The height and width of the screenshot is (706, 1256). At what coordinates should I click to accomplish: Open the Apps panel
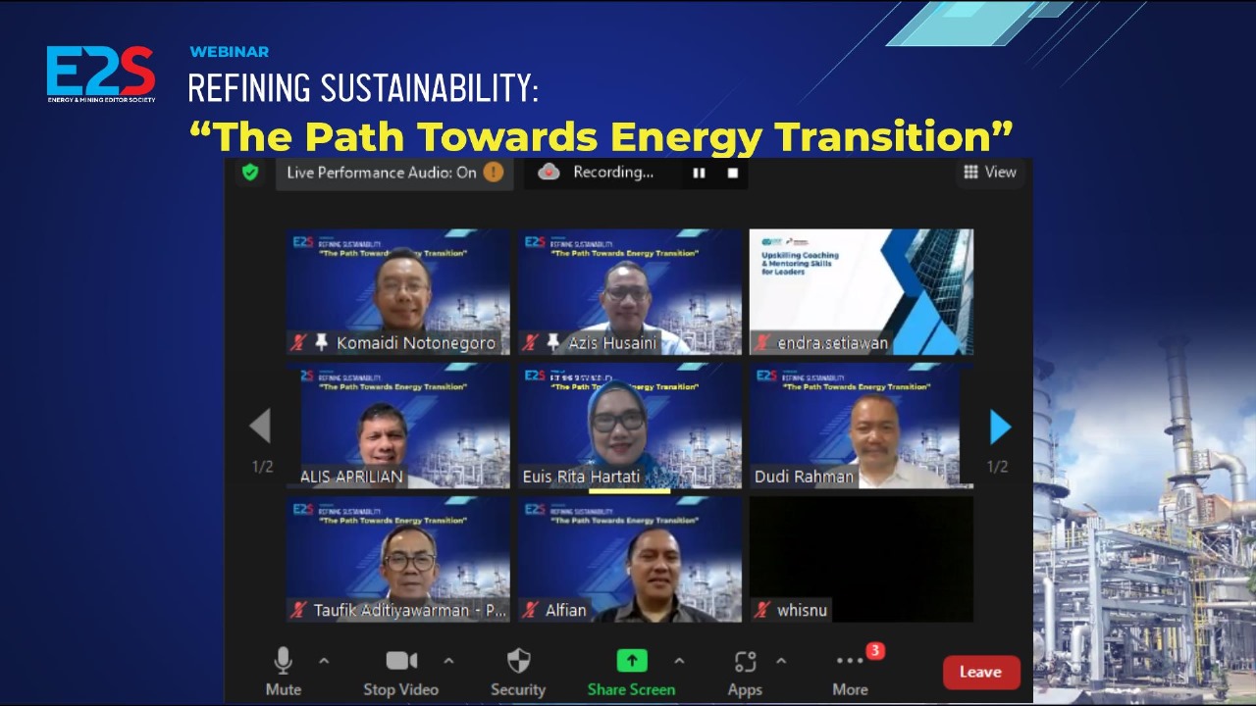click(745, 672)
